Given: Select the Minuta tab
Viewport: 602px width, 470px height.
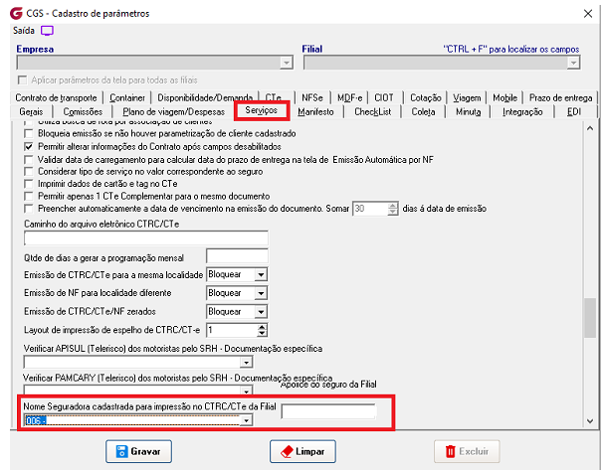Looking at the screenshot, I should tap(468, 112).
